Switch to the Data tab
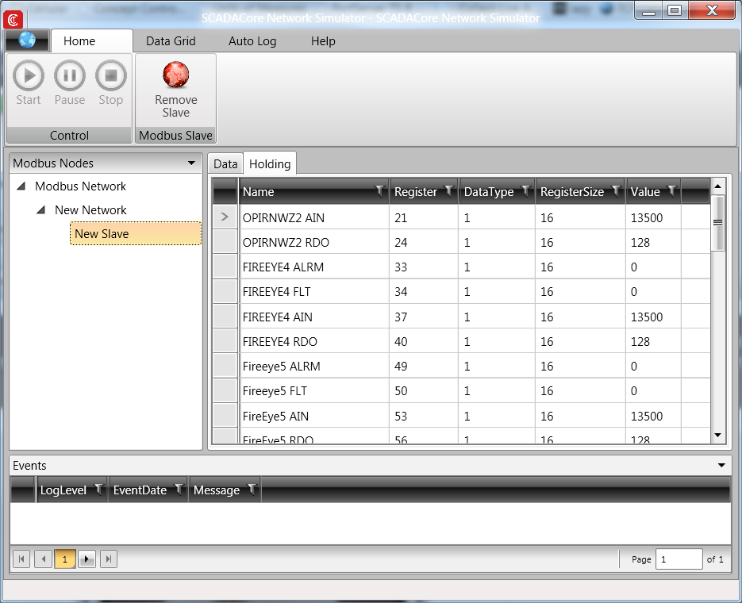The image size is (742, 603). pyautogui.click(x=225, y=163)
